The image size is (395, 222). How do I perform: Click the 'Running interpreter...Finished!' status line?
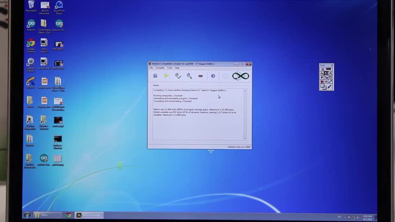168,96
